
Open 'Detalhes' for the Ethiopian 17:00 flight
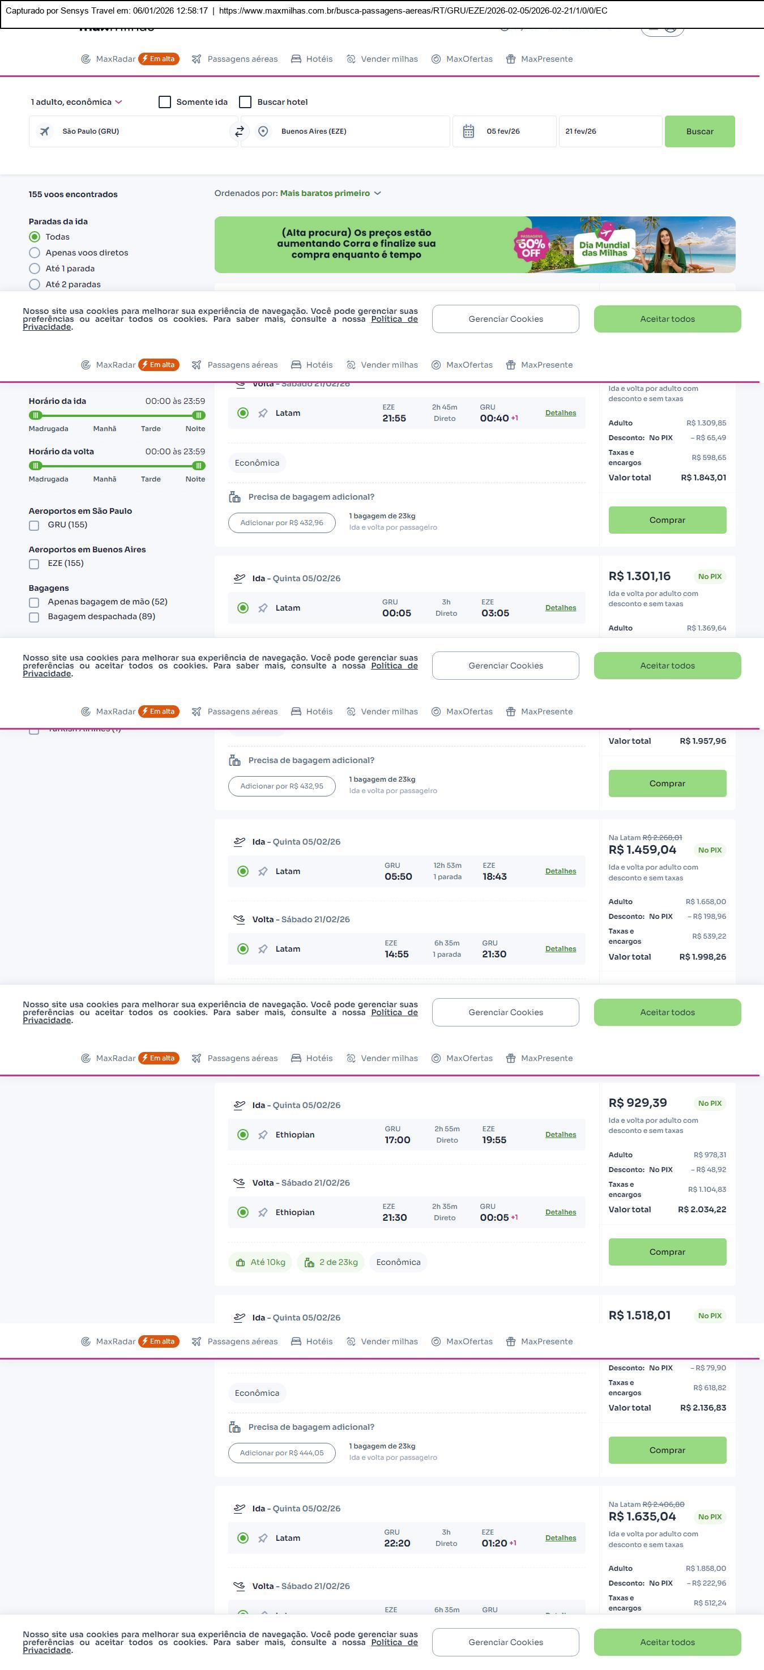(560, 1135)
